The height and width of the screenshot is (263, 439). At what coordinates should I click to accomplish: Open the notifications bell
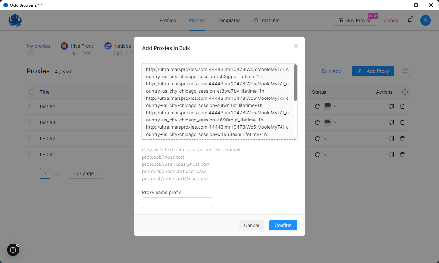coord(410,20)
